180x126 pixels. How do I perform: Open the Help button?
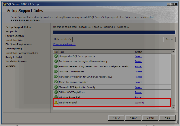(x=167, y=118)
